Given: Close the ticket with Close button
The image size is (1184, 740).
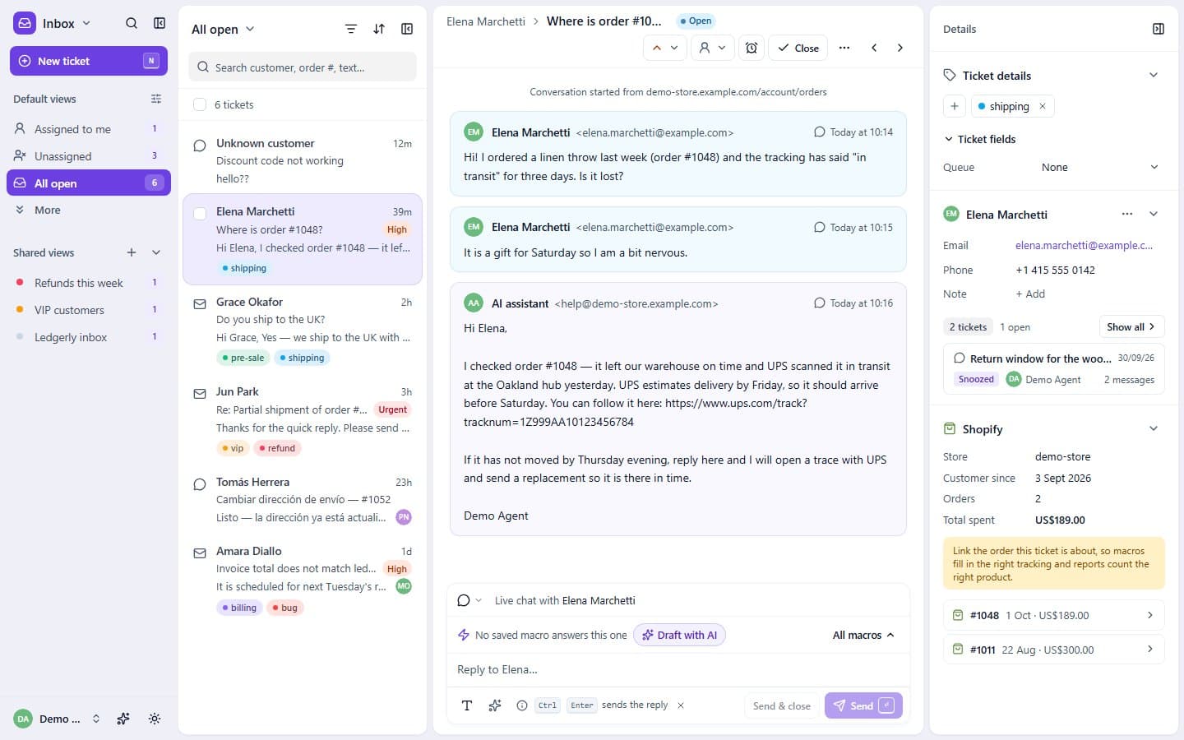Looking at the screenshot, I should point(798,48).
